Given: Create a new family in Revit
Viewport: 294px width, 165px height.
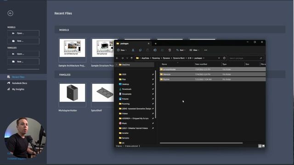Looking at the screenshot, I should click(x=23, y=61).
